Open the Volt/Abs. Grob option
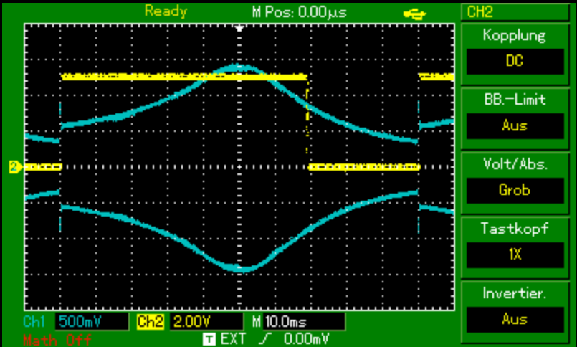Viewport: 577px width, 347px height. coord(514,190)
